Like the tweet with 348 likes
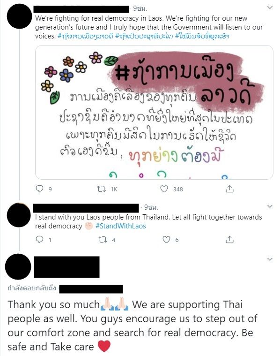 click(x=164, y=189)
